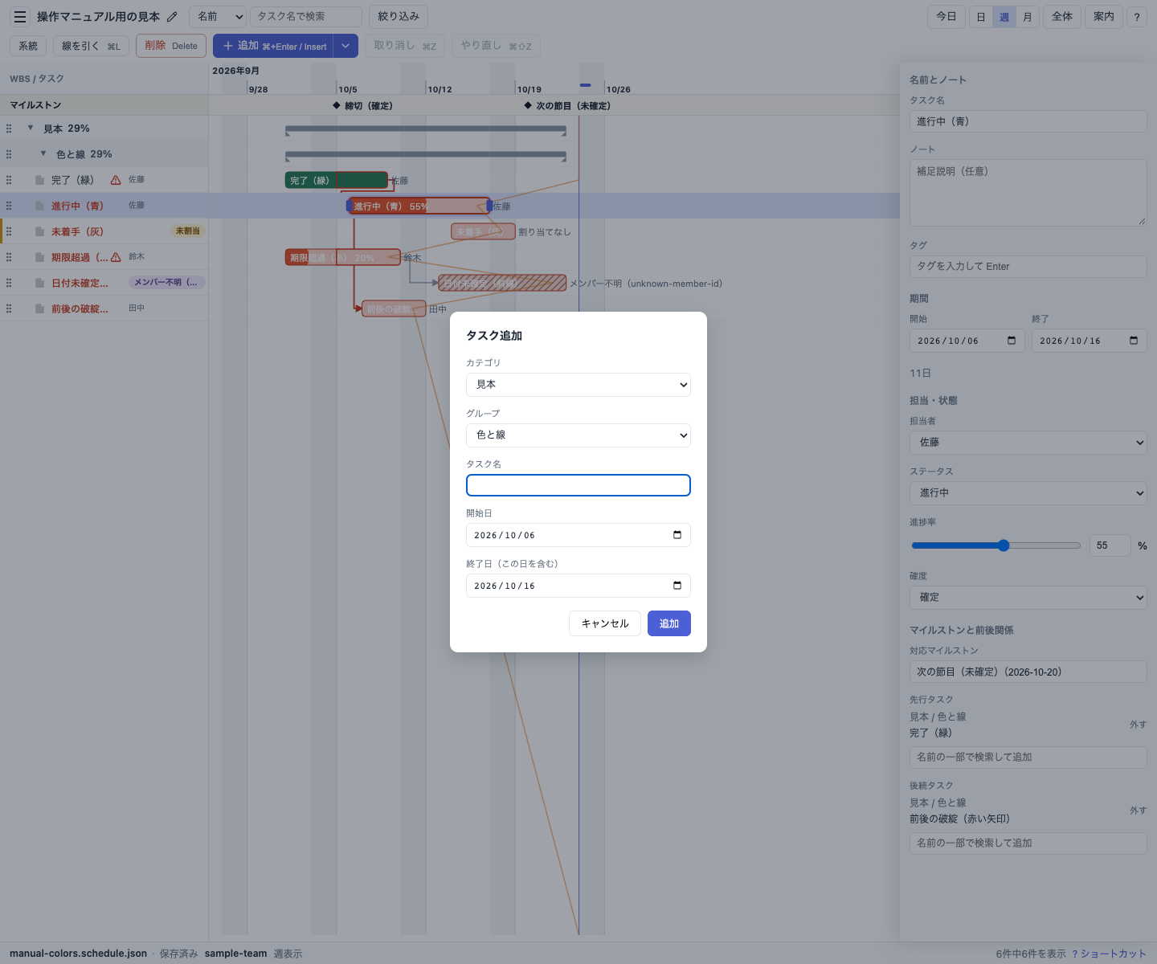Click the 案内 toolbar item

pos(1104,17)
